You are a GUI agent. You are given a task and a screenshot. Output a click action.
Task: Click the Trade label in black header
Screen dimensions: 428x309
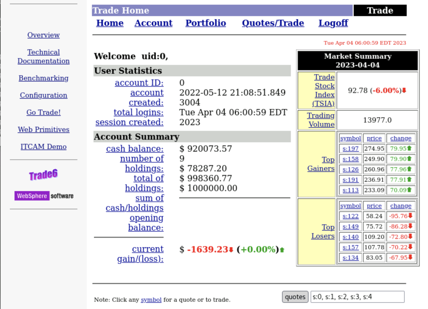click(380, 10)
